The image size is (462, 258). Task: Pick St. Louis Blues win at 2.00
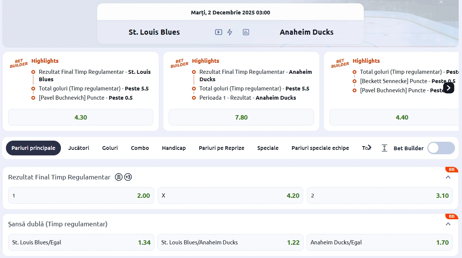coord(81,196)
